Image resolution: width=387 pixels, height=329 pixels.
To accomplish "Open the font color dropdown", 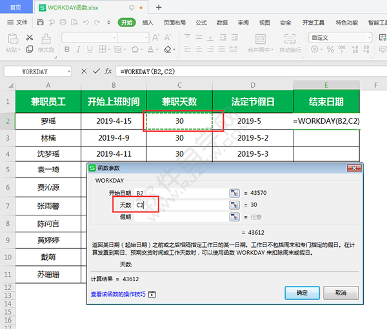I will click(x=157, y=50).
